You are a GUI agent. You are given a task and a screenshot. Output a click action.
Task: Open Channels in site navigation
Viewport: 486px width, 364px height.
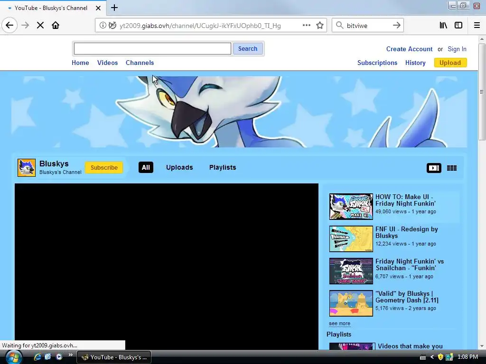click(140, 63)
